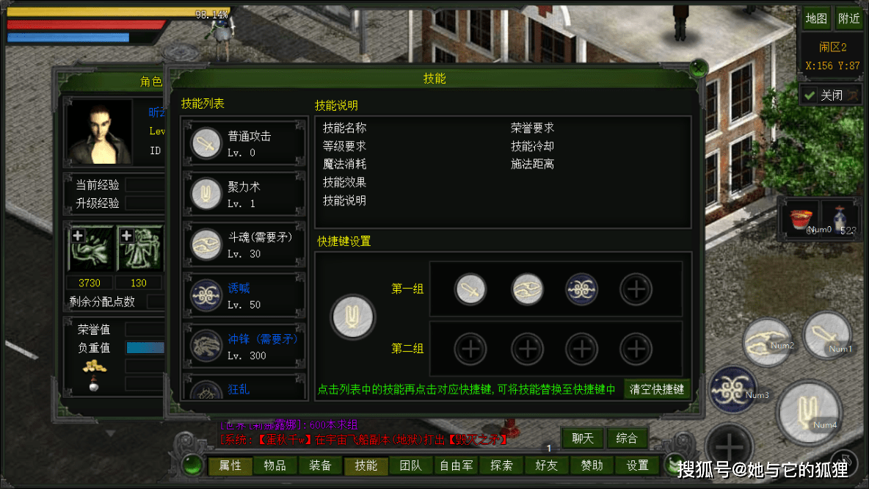Open the 团队 tab
The image size is (869, 489).
click(x=411, y=466)
